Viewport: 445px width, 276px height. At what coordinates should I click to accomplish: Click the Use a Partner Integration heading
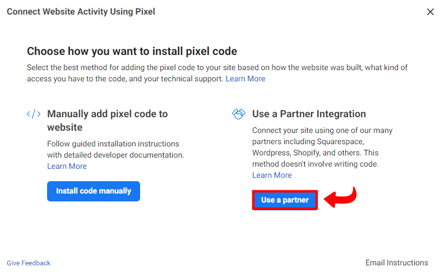(x=309, y=114)
